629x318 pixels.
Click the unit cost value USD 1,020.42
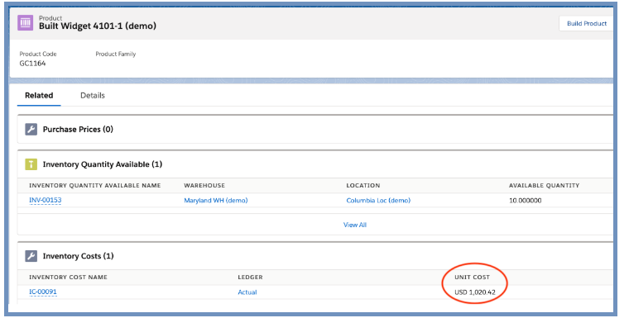pos(475,292)
